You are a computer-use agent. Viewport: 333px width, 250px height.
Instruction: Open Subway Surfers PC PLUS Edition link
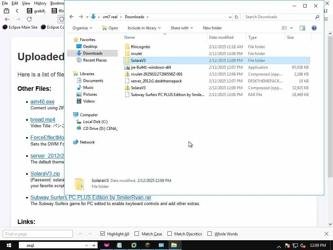pyautogui.click(x=91, y=197)
